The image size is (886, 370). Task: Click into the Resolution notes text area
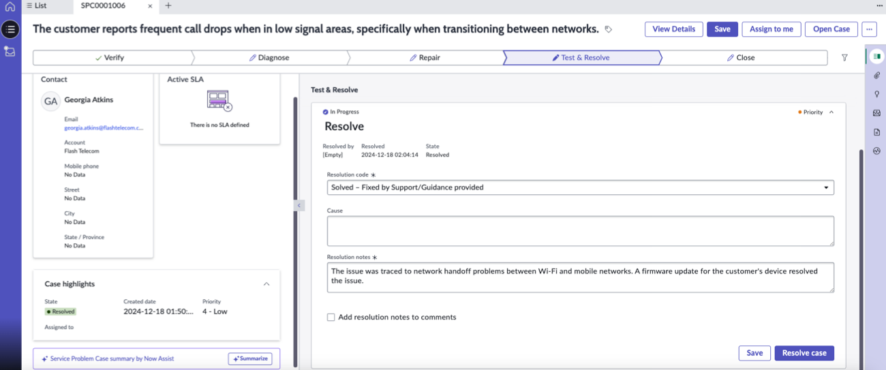pos(581,278)
